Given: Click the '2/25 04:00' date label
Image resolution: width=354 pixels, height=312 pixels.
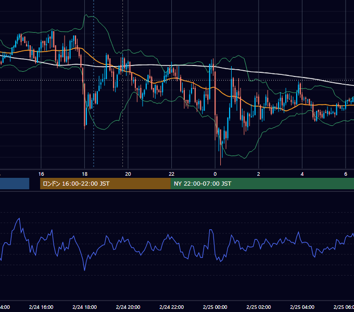Looking at the screenshot, I should [x=302, y=307].
